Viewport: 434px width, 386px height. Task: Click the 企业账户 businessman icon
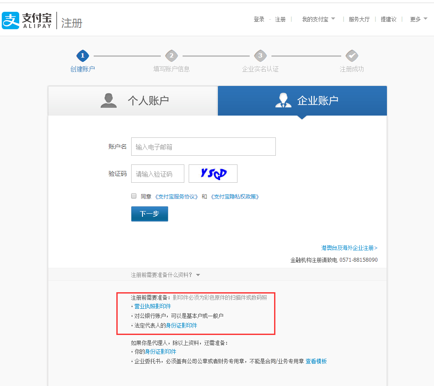click(x=283, y=100)
